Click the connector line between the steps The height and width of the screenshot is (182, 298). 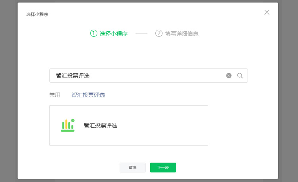141,34
